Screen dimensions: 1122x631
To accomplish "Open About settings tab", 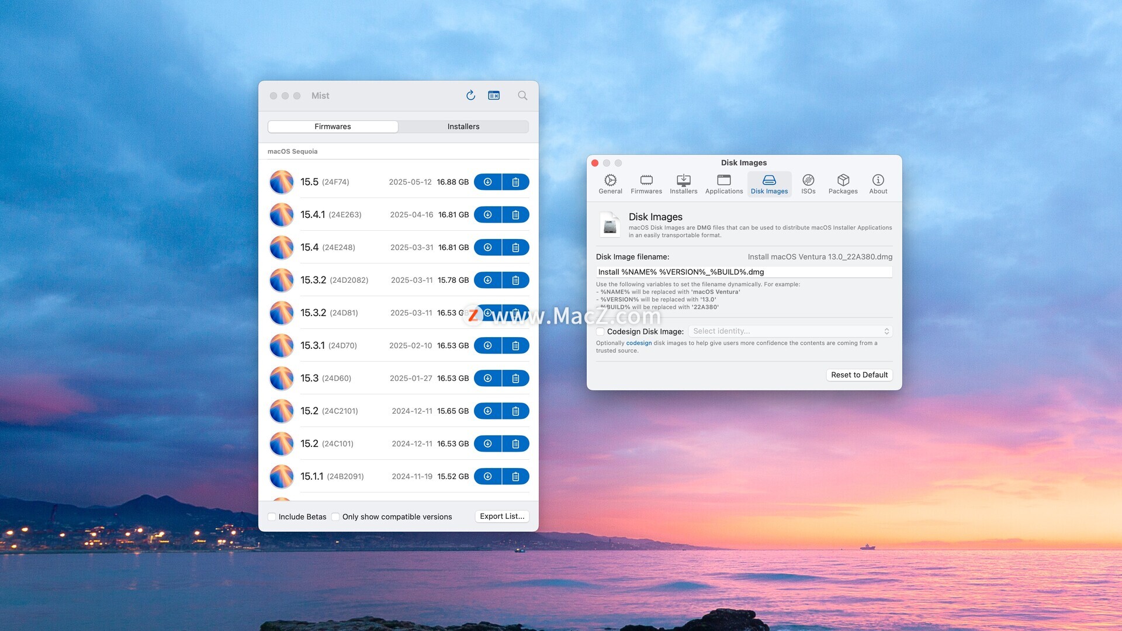I will coord(878,184).
